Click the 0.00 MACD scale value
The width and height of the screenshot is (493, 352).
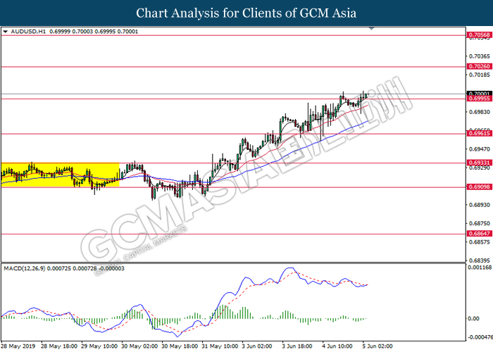coord(473,319)
